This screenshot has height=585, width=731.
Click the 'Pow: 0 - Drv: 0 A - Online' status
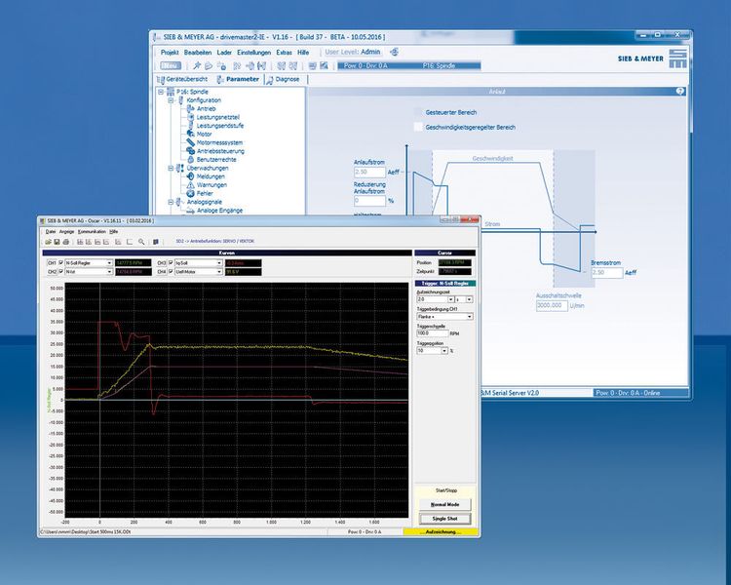click(x=639, y=393)
